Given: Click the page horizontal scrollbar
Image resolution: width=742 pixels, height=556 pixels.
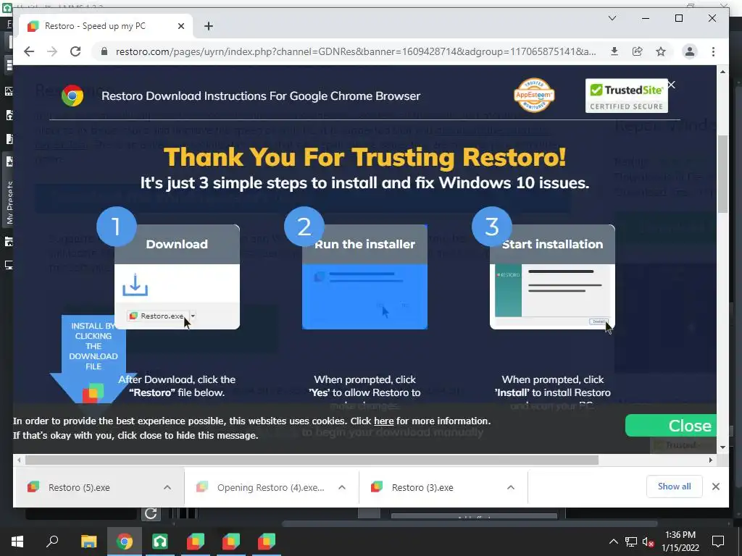Looking at the screenshot, I should pos(312,460).
